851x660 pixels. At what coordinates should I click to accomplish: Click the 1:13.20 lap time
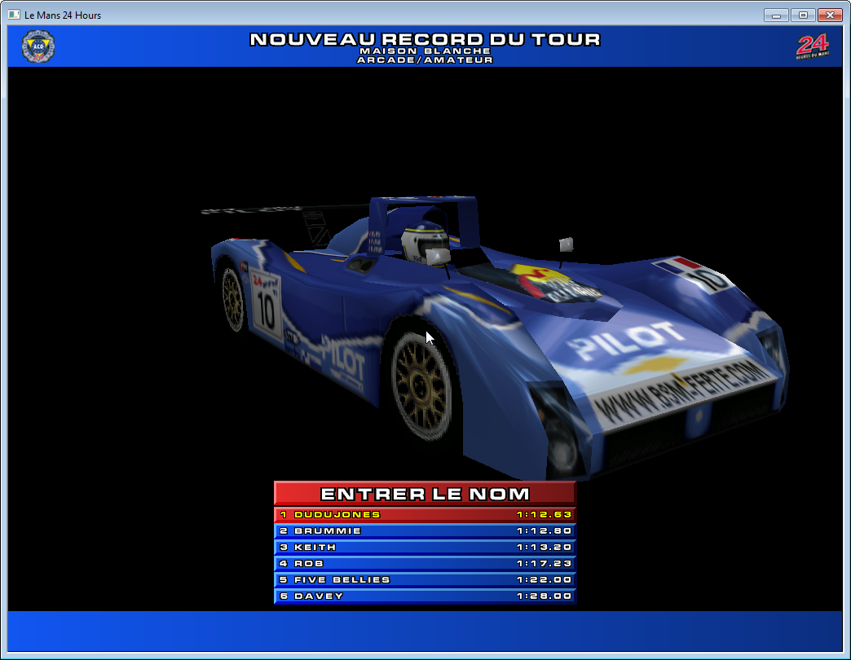coord(544,548)
